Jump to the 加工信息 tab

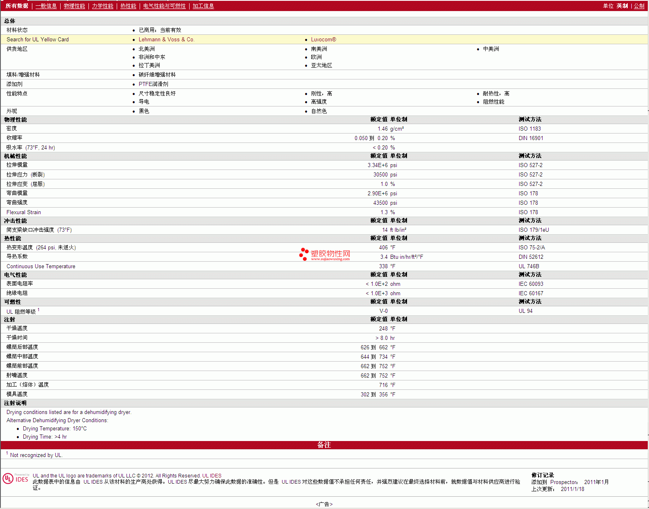coord(203,6)
